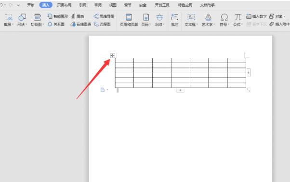Screen dimensions: 290x182
Task: Open the 开发工具 tab
Action: point(162,5)
